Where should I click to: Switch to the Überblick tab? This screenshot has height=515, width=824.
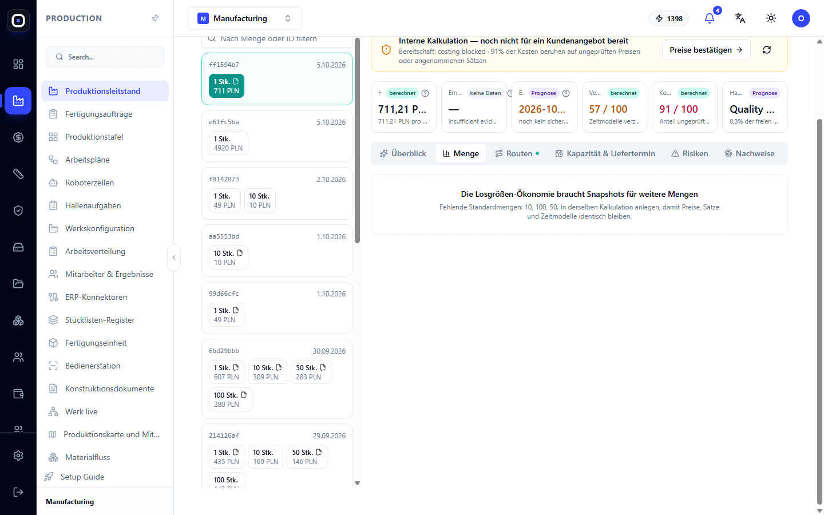(403, 153)
